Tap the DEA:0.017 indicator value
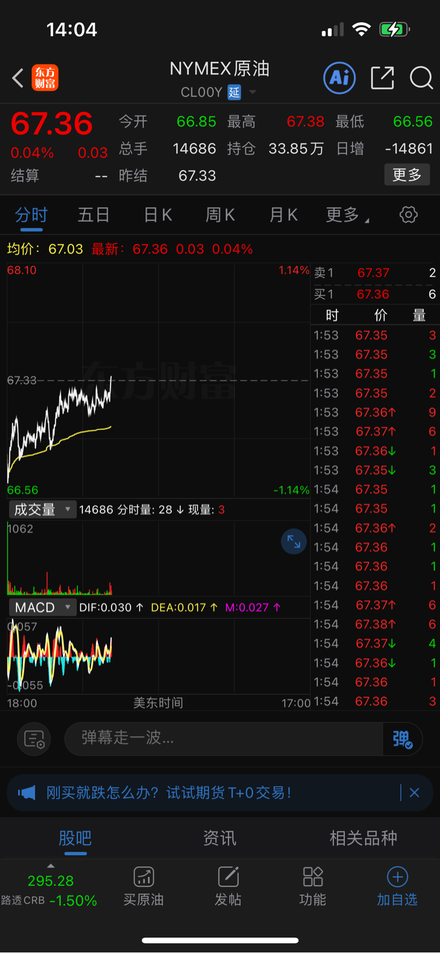The height and width of the screenshot is (953, 440). [184, 607]
